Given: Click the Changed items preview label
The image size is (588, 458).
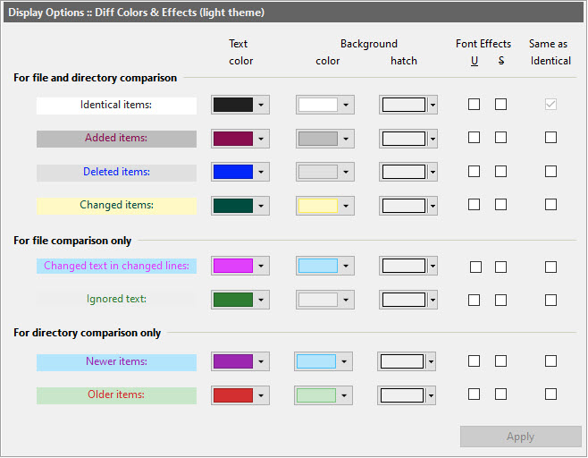Looking at the screenshot, I should click(x=116, y=206).
